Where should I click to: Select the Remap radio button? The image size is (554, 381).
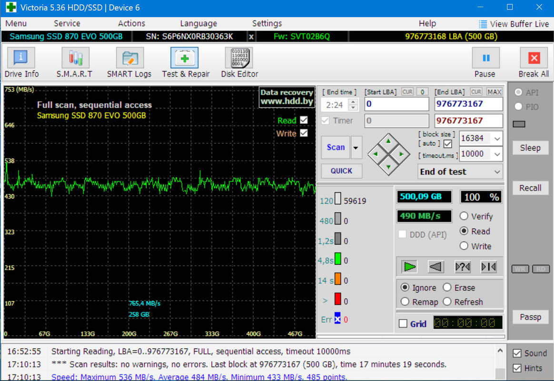click(405, 301)
